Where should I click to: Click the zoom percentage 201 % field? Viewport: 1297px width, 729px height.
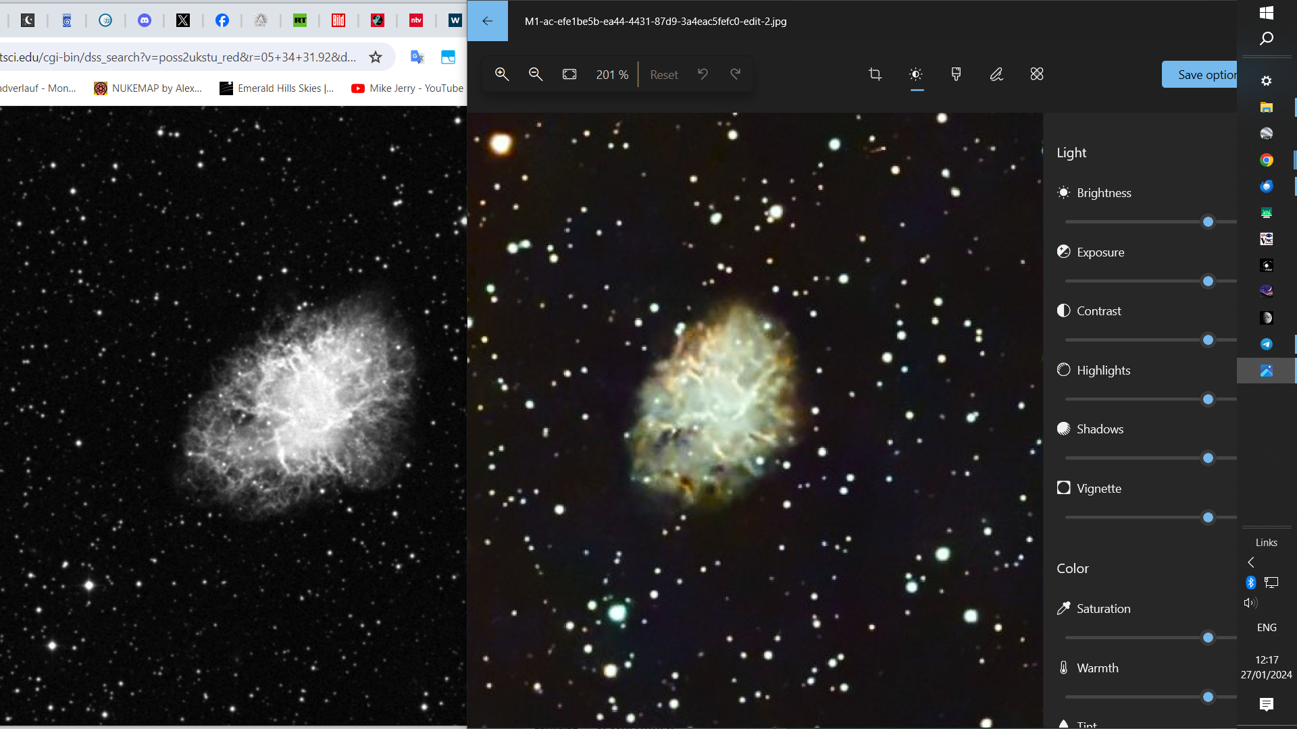[x=612, y=75]
